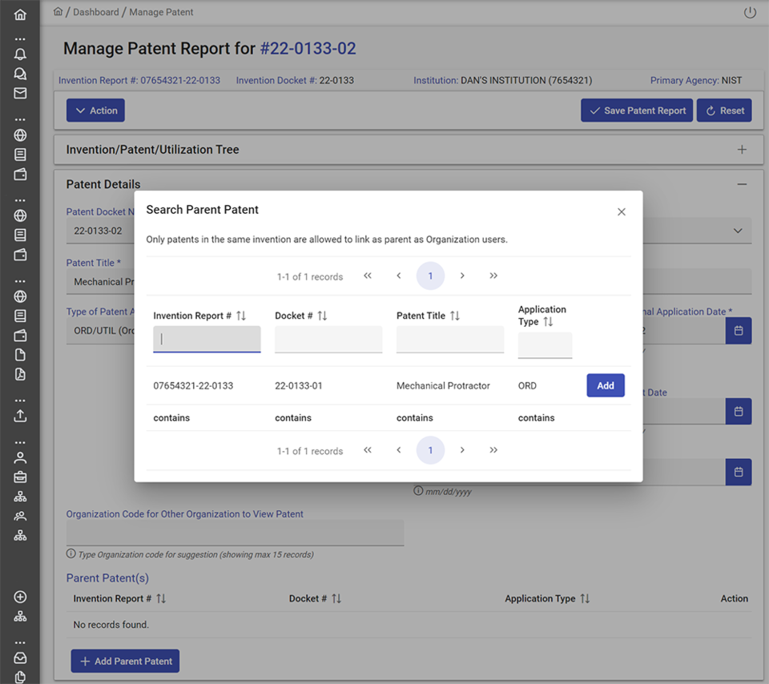Click the chat discussion icon in the sidebar
Screen dimensions: 769x684
pyautogui.click(x=20, y=72)
